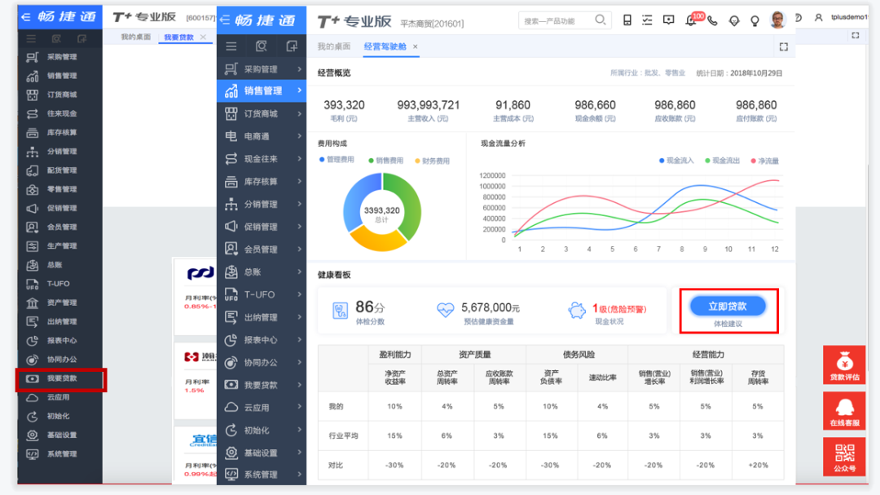The width and height of the screenshot is (880, 495).
Task: Click 协同办公 icon in front sidebar
Action: pos(231,362)
